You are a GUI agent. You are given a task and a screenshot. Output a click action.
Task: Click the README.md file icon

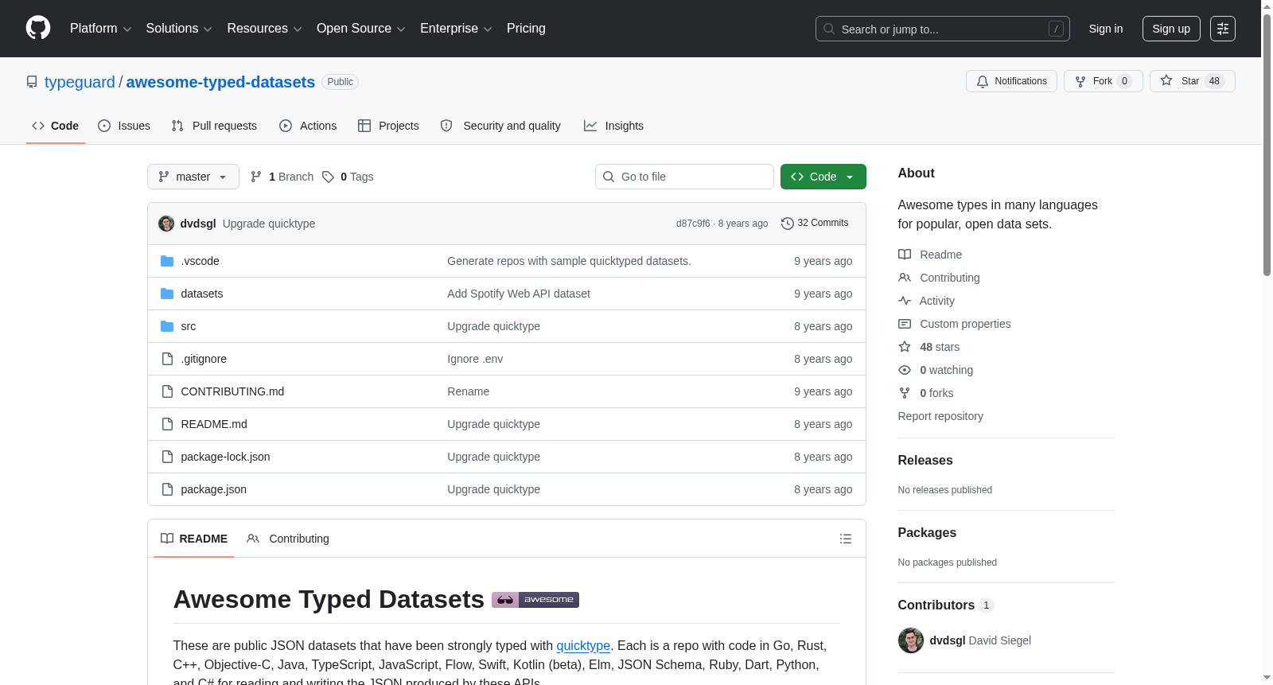(167, 424)
